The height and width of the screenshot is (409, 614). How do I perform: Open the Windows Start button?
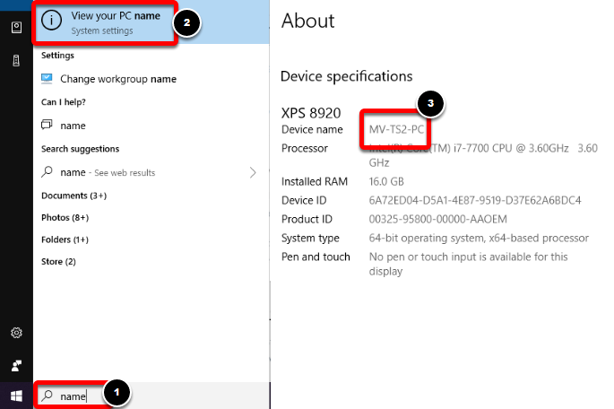point(16,396)
